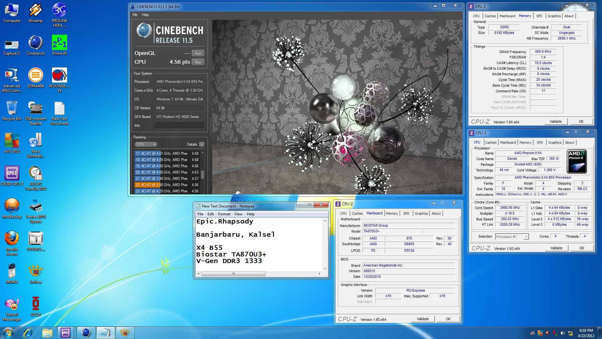Click the AMD Phenom II logo
Viewport: 602px width, 339px height.
576,162
